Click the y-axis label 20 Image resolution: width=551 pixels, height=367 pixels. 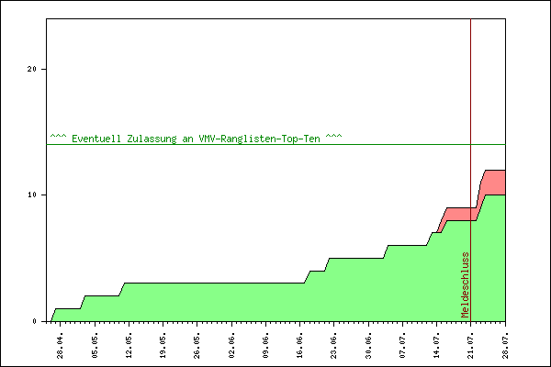click(31, 69)
